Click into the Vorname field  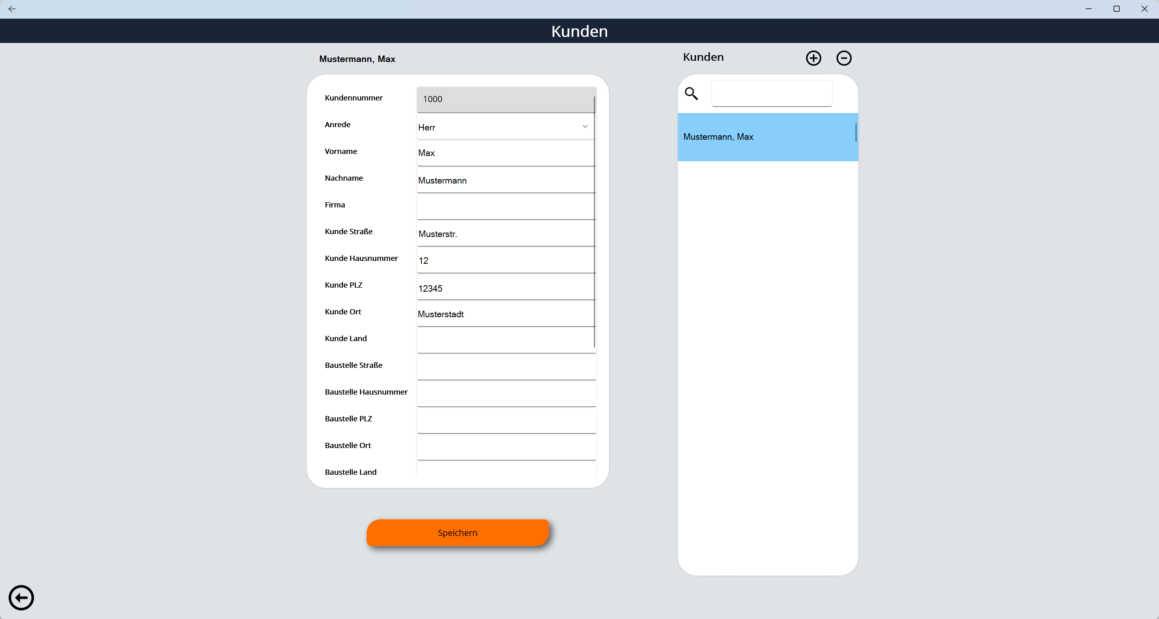505,153
